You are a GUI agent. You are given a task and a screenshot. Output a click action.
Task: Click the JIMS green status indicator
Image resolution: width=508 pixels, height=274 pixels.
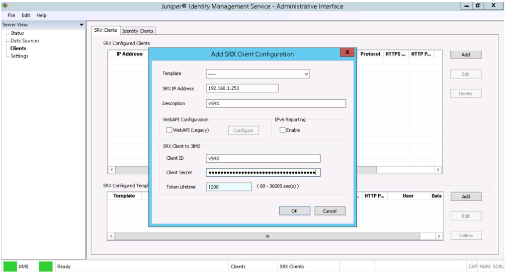tap(10, 267)
